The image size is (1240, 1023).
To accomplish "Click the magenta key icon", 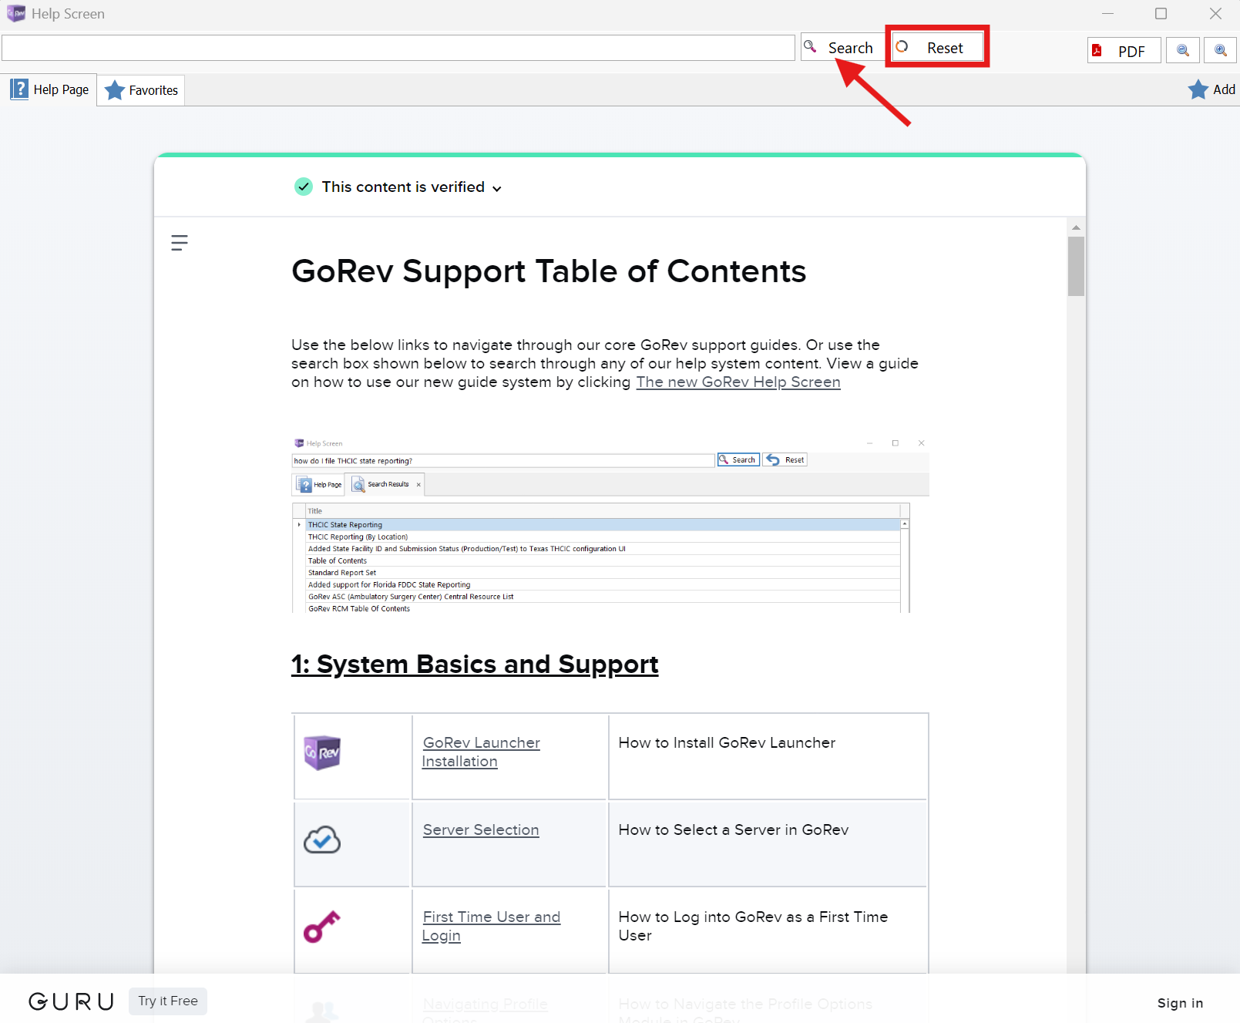I will point(322,927).
